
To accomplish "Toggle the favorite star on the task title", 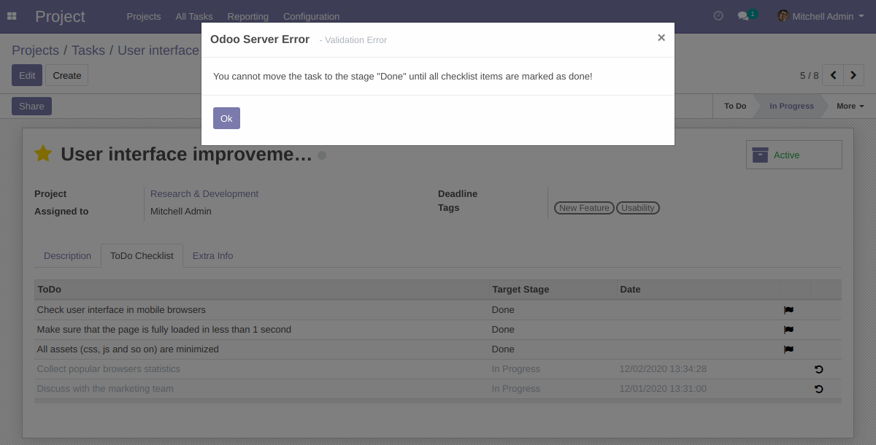I will (42, 153).
